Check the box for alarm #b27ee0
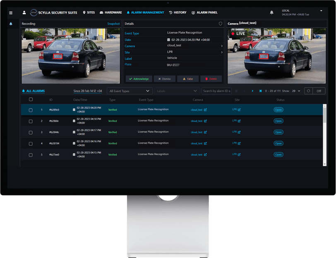This screenshot has width=336, height=258. click(31, 155)
